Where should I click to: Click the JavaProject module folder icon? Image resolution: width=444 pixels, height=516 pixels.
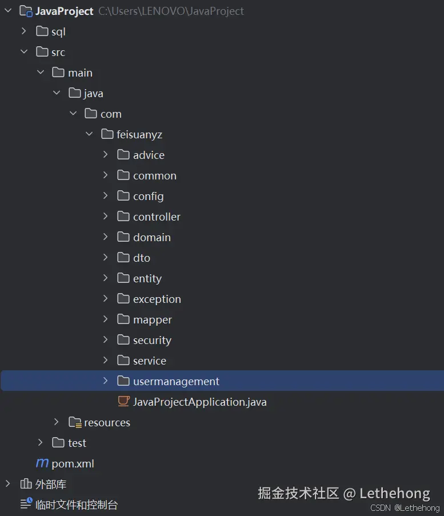pos(26,11)
